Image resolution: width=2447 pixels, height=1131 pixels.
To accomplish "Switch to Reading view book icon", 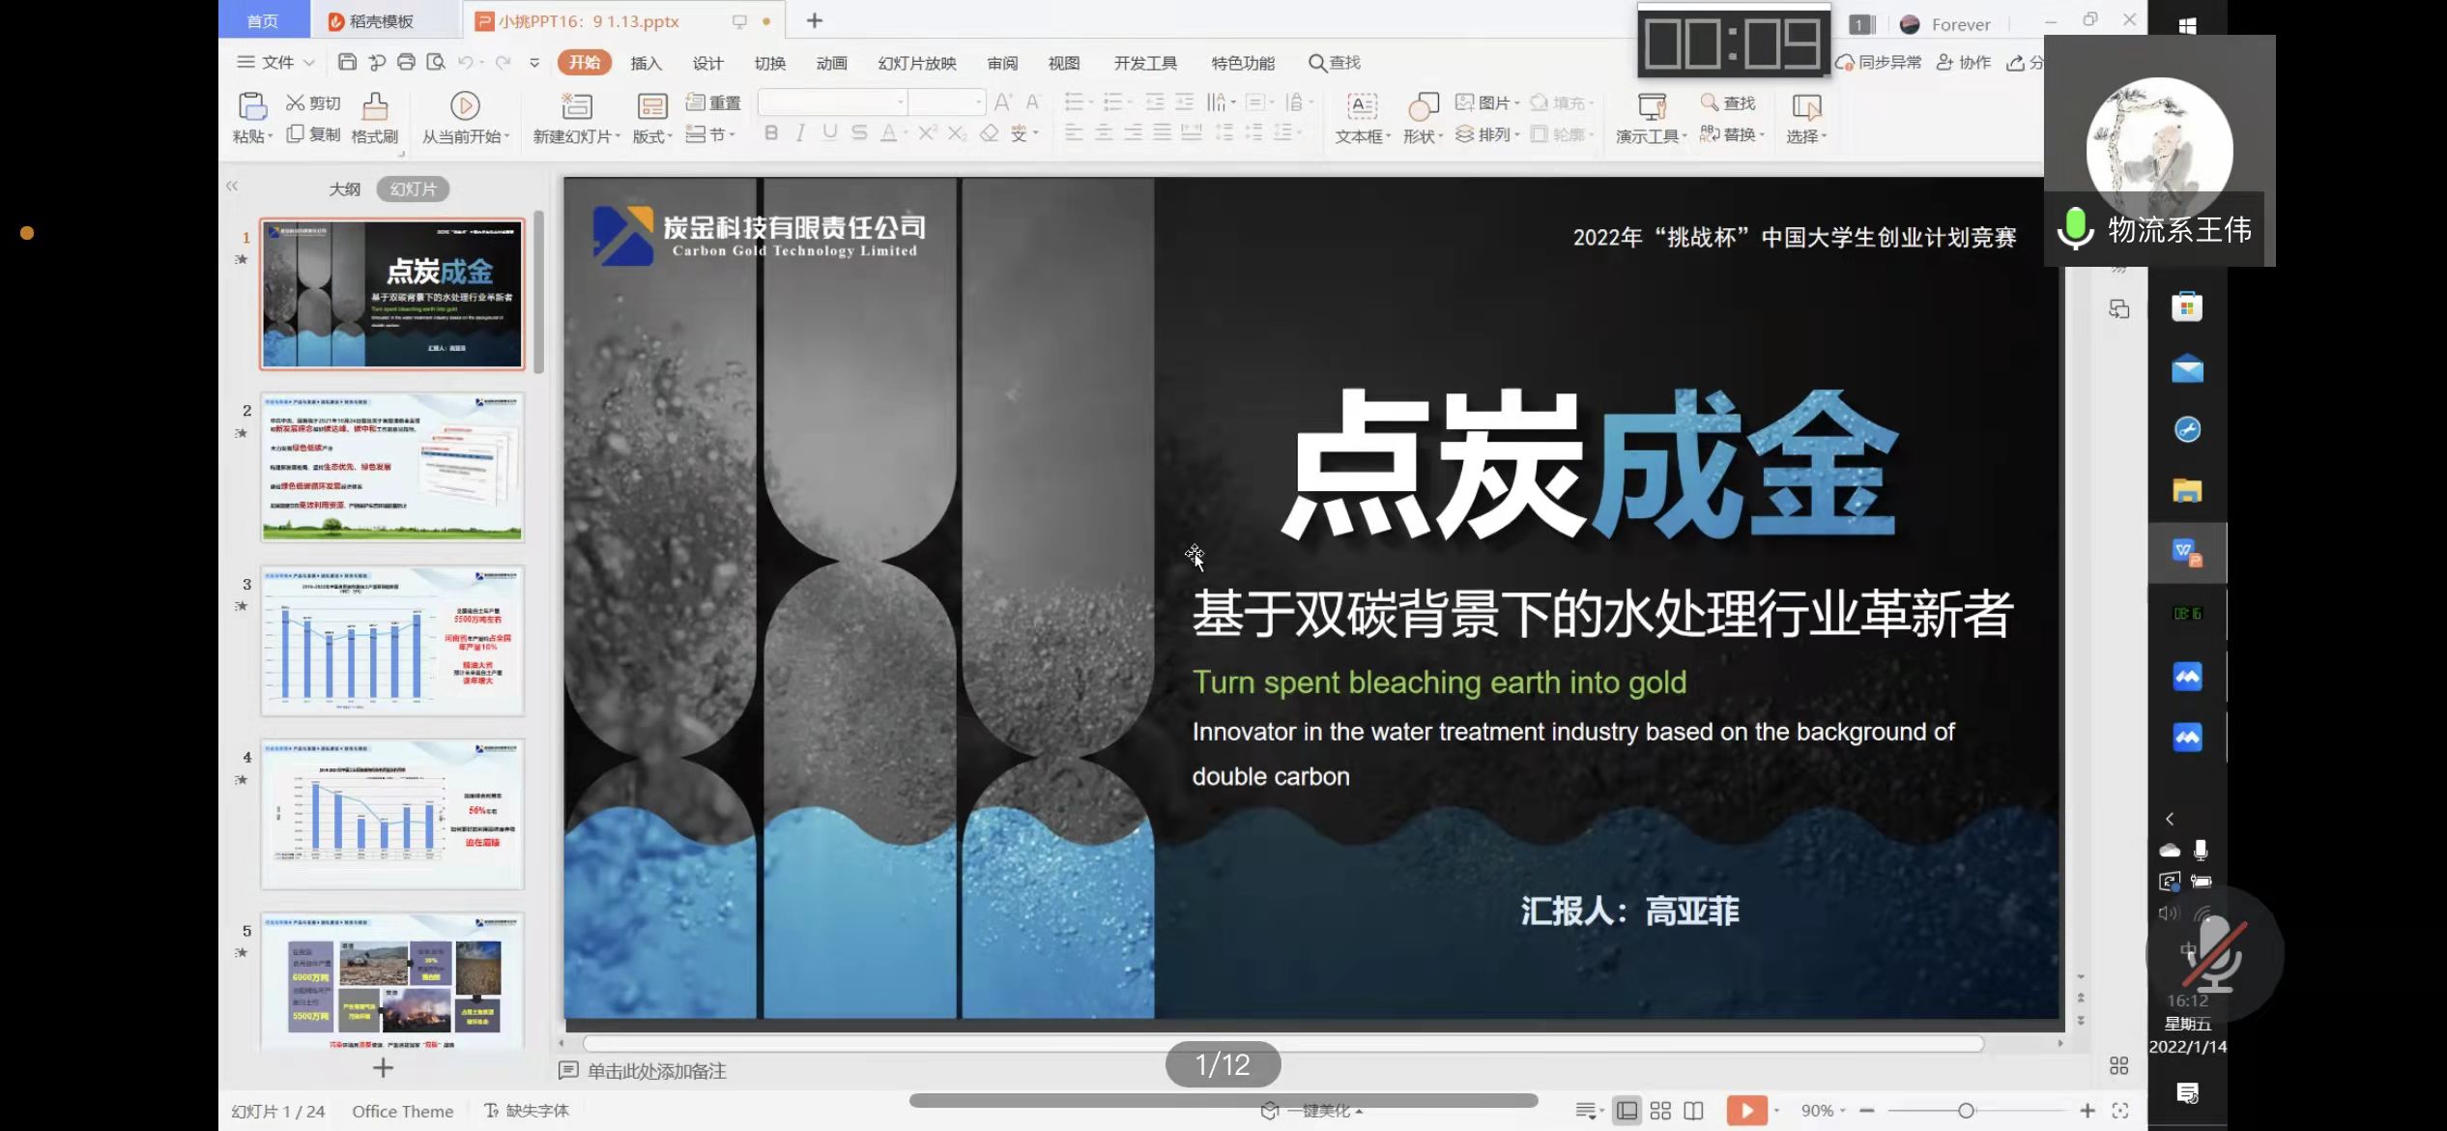I will pyautogui.click(x=1693, y=1111).
